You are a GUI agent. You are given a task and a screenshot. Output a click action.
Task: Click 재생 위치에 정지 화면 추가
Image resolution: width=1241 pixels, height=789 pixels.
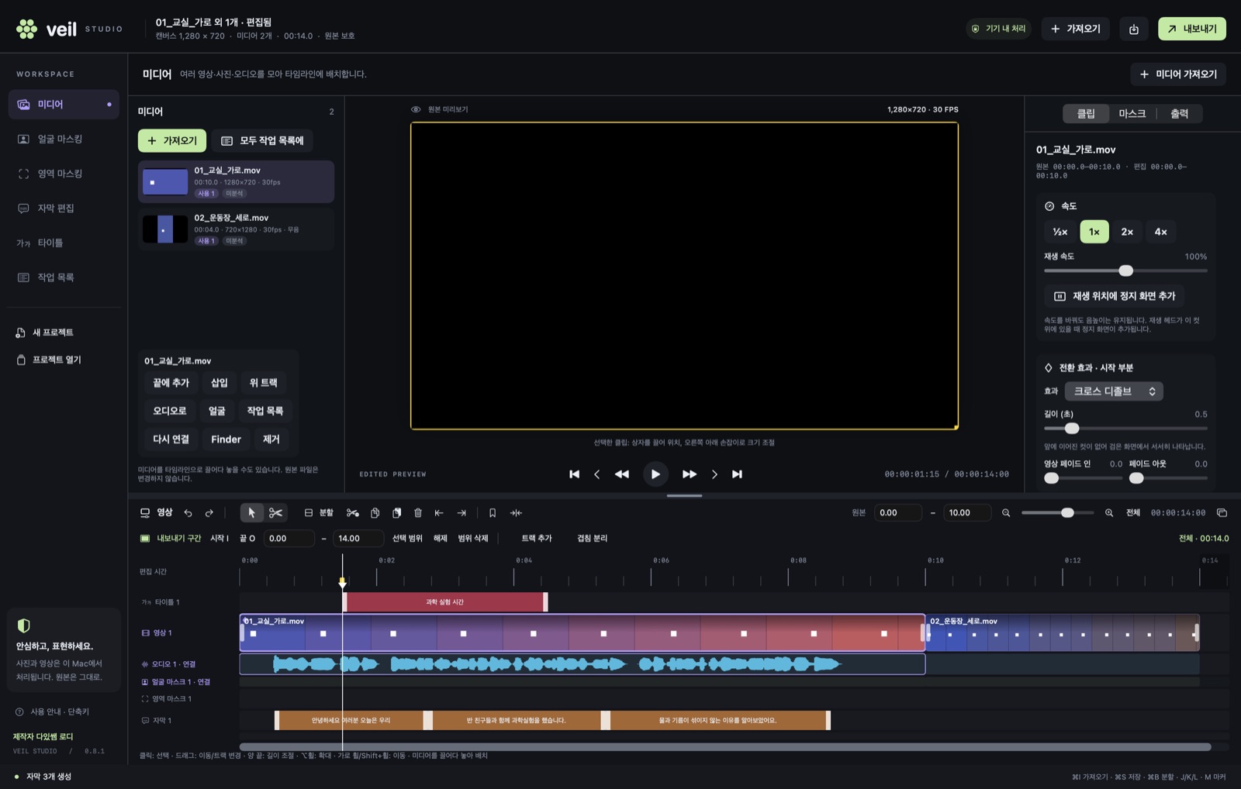[1114, 296]
